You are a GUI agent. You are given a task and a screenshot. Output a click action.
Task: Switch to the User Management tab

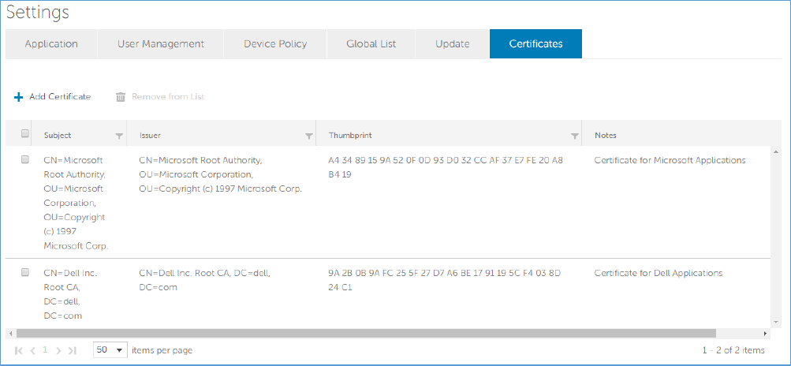[x=160, y=44]
